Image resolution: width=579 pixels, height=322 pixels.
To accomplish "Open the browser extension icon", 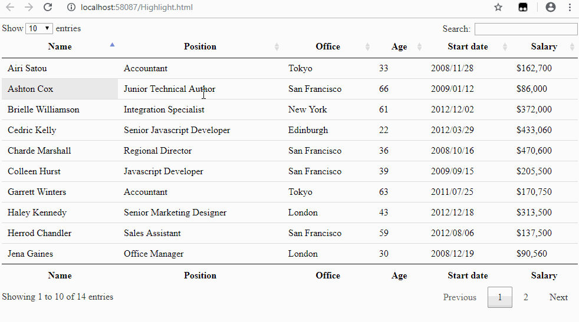I will [523, 7].
